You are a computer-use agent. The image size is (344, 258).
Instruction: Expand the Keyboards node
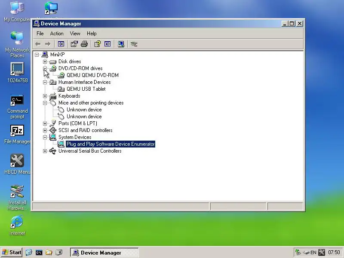(45, 96)
